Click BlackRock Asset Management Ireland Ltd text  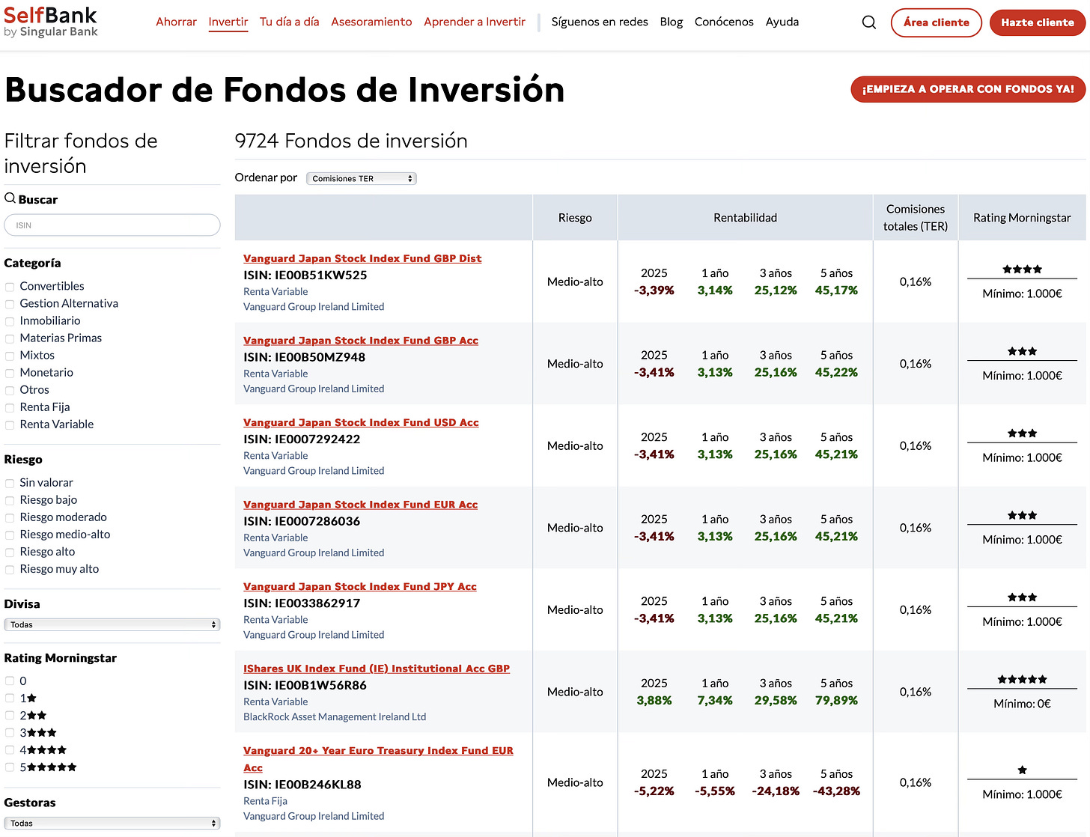pyautogui.click(x=335, y=716)
